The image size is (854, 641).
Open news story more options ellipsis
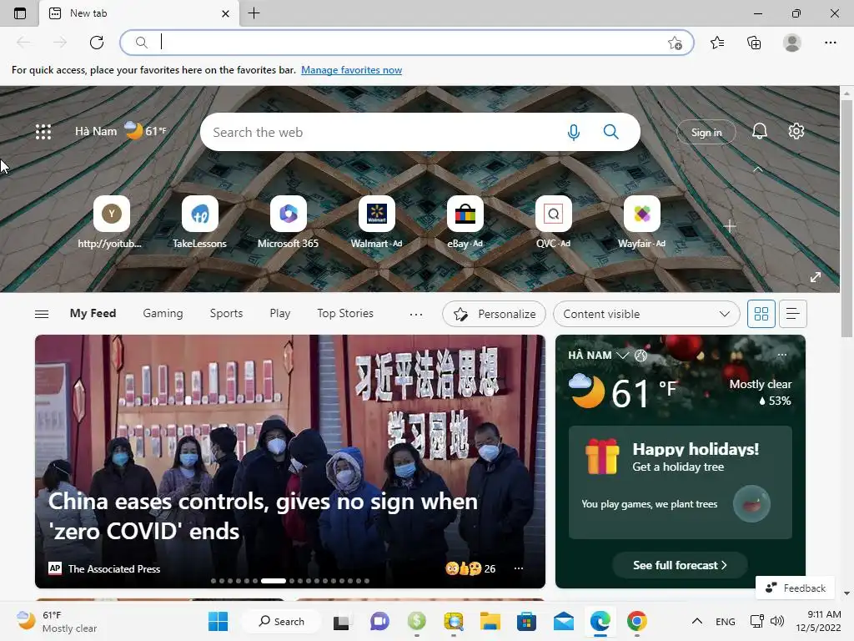click(519, 568)
